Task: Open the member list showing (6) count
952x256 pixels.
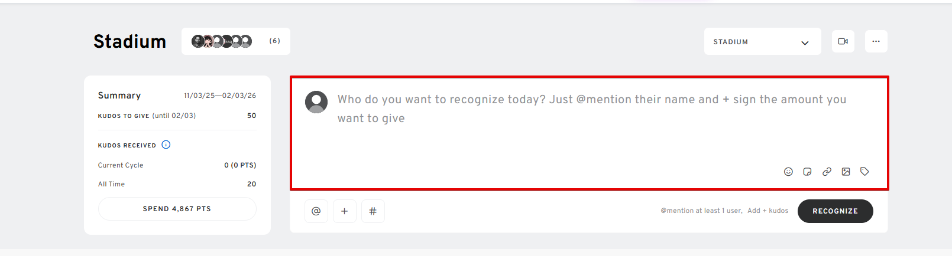Action: click(274, 41)
